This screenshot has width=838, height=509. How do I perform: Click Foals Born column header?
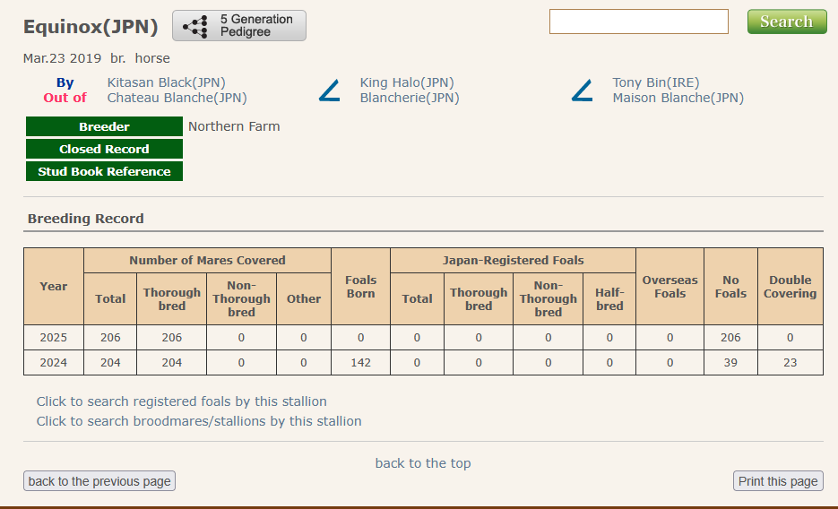tap(361, 286)
